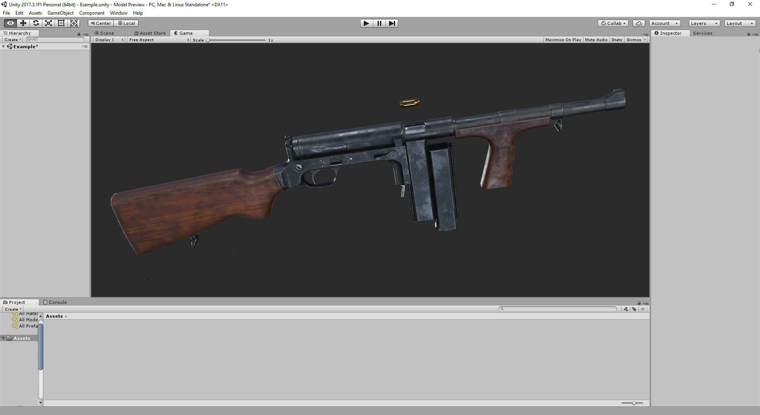
Task: Select the Move tool
Action: point(23,23)
